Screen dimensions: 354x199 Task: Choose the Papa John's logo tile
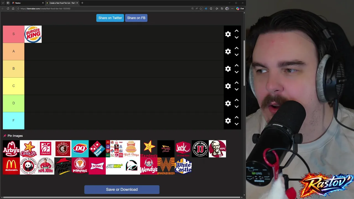[46, 166]
